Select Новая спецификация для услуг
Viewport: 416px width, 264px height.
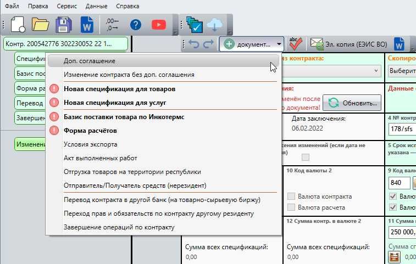163,103
